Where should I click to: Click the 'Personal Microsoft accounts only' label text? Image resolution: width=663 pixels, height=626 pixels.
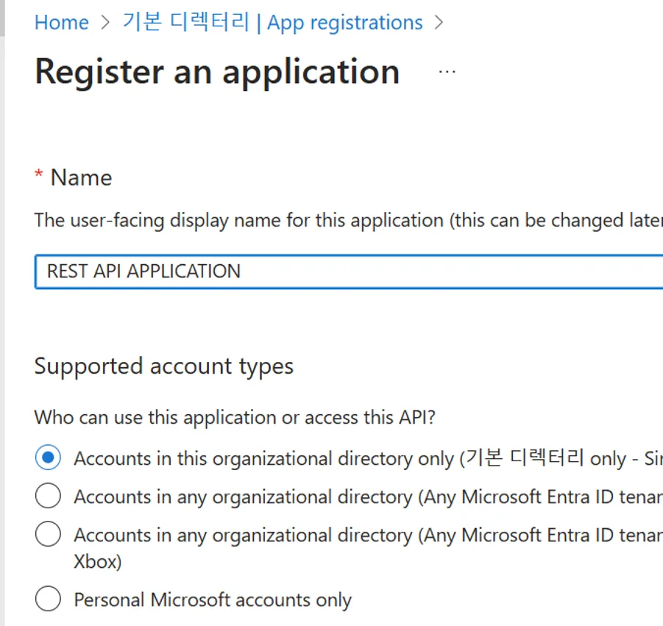[213, 600]
